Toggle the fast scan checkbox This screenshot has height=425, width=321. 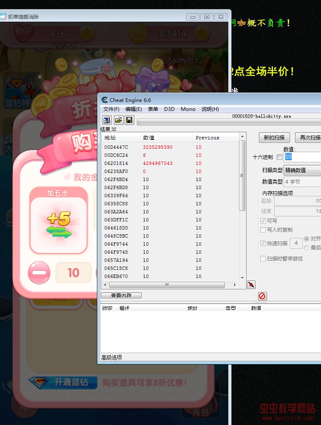(x=263, y=244)
